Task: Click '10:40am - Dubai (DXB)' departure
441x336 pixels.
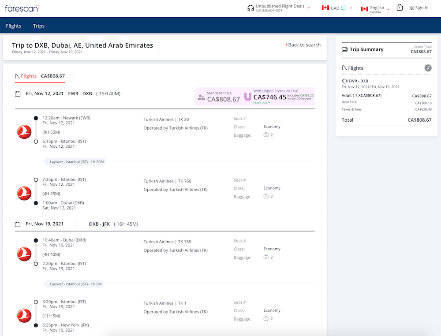Action: 64,240
